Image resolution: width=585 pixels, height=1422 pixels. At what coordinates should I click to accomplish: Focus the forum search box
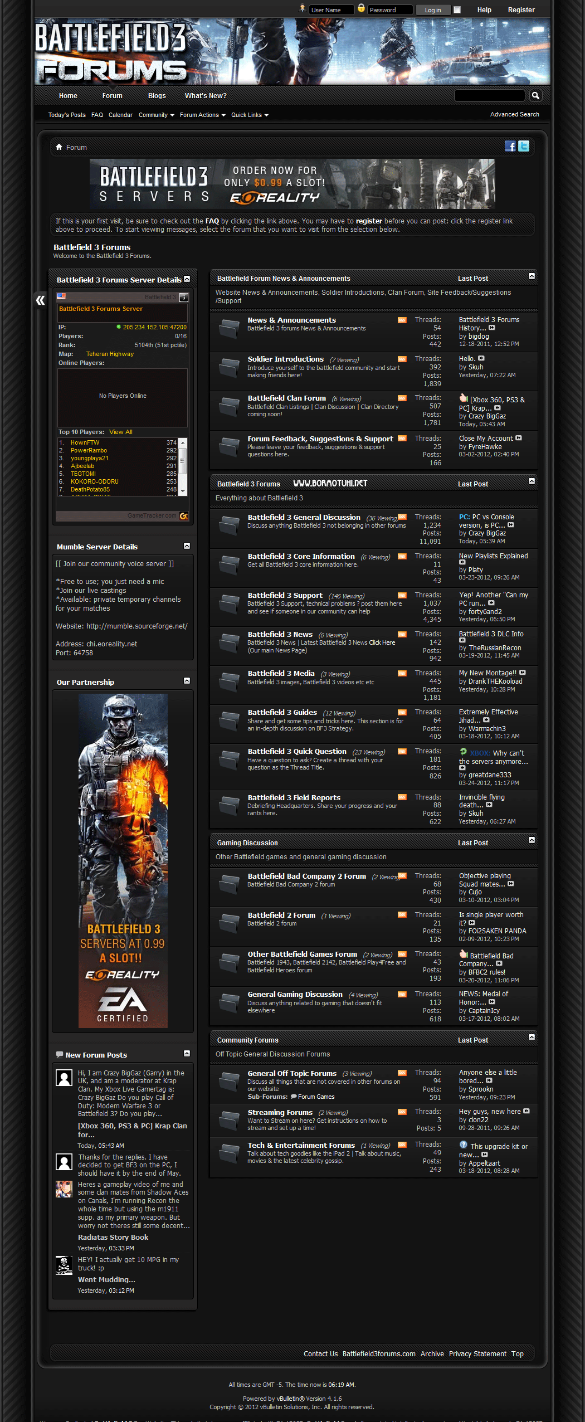click(490, 96)
